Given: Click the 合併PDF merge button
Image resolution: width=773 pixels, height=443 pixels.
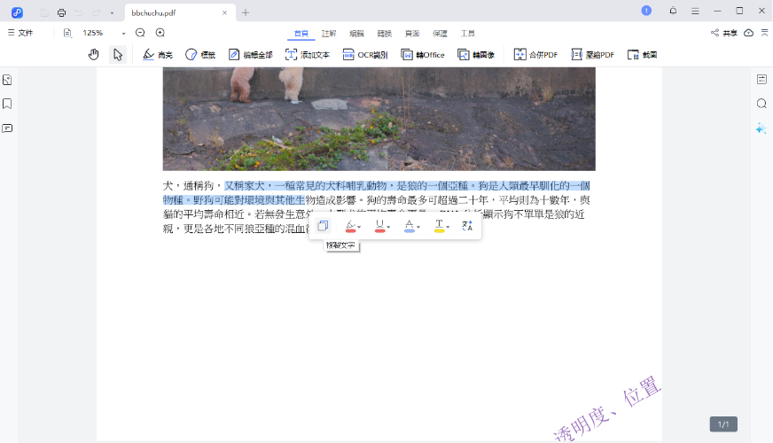Looking at the screenshot, I should (x=536, y=55).
